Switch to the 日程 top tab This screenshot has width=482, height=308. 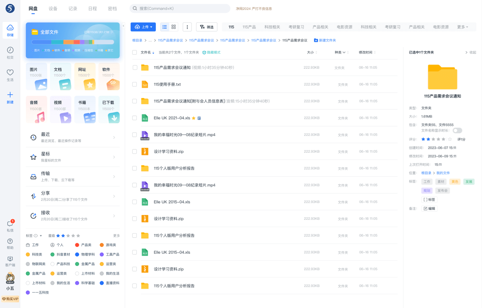coord(92,9)
